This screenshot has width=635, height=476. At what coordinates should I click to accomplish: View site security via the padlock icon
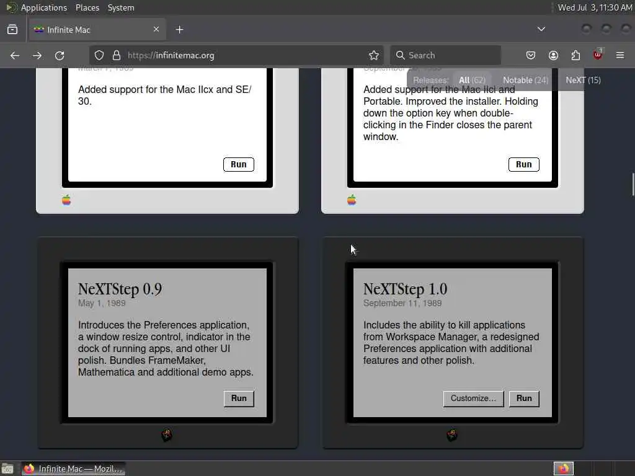click(117, 55)
